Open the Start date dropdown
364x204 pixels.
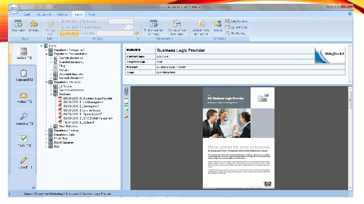132,21
